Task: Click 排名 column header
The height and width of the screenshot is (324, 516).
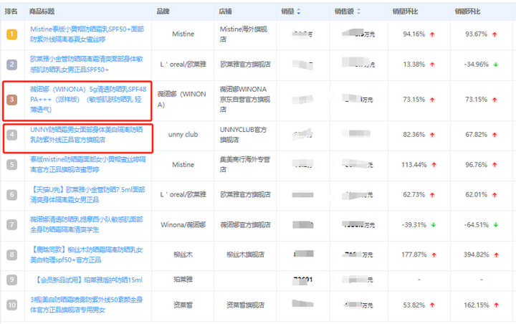Action: click(x=11, y=11)
